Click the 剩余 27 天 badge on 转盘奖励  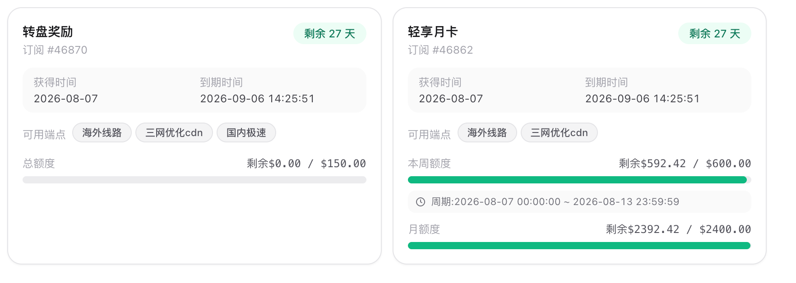click(330, 33)
